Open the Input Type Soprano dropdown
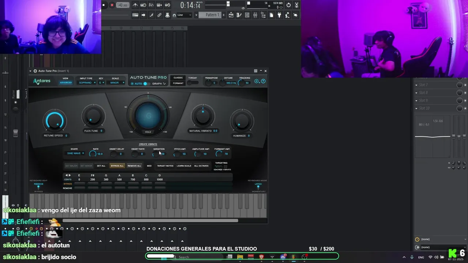 coord(86,83)
